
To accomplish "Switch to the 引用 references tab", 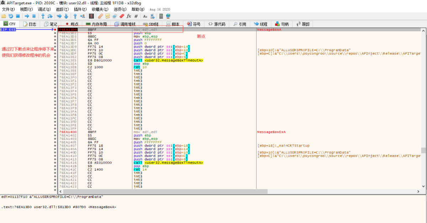I will click(x=240, y=24).
